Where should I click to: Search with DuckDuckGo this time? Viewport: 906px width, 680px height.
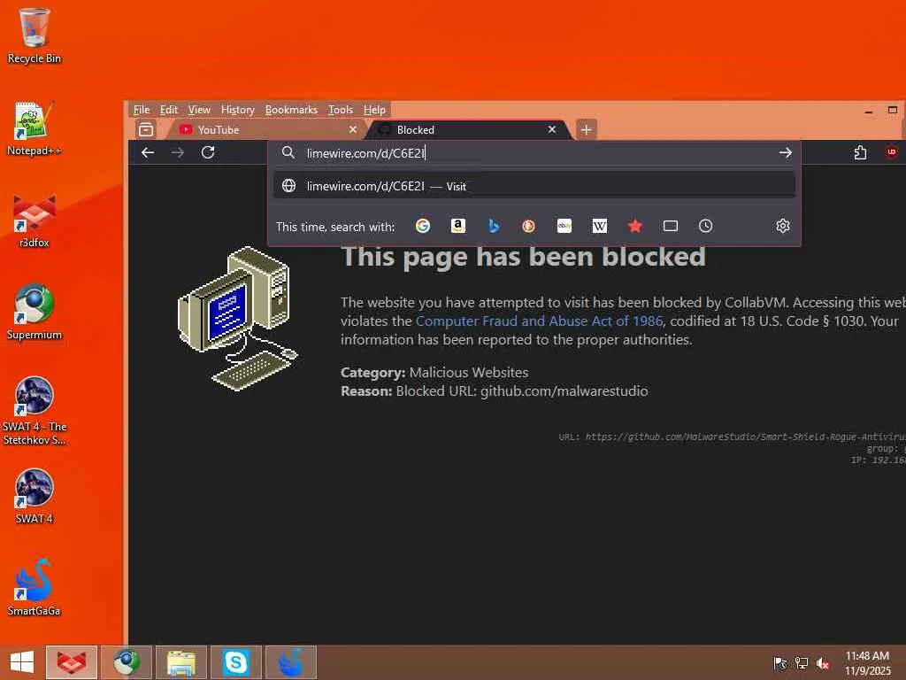click(x=528, y=226)
